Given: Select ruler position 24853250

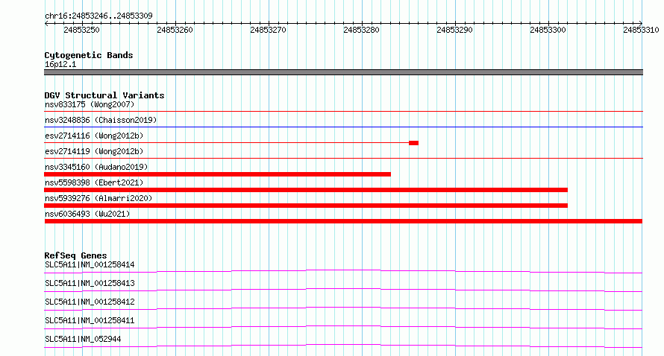Looking at the screenshot, I should pos(82,30).
